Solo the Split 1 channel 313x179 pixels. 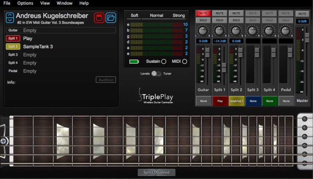[220, 20]
